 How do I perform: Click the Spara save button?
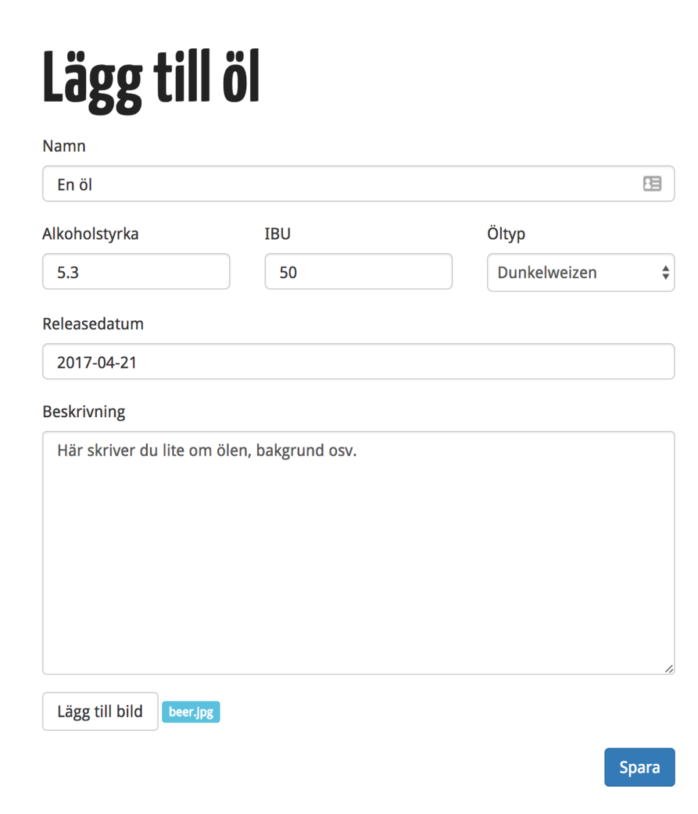pyautogui.click(x=640, y=767)
